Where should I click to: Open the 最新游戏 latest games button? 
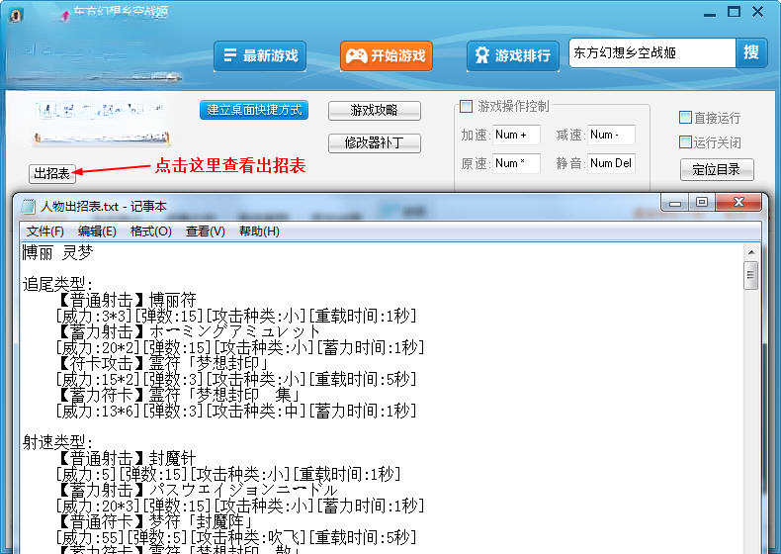pyautogui.click(x=260, y=55)
